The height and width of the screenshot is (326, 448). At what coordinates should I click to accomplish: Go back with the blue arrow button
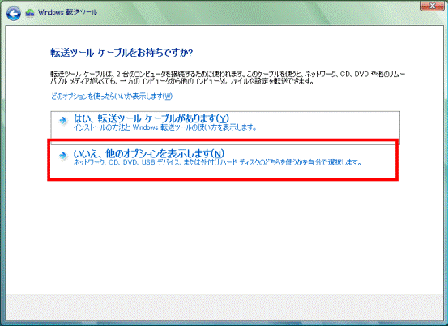pos(14,13)
